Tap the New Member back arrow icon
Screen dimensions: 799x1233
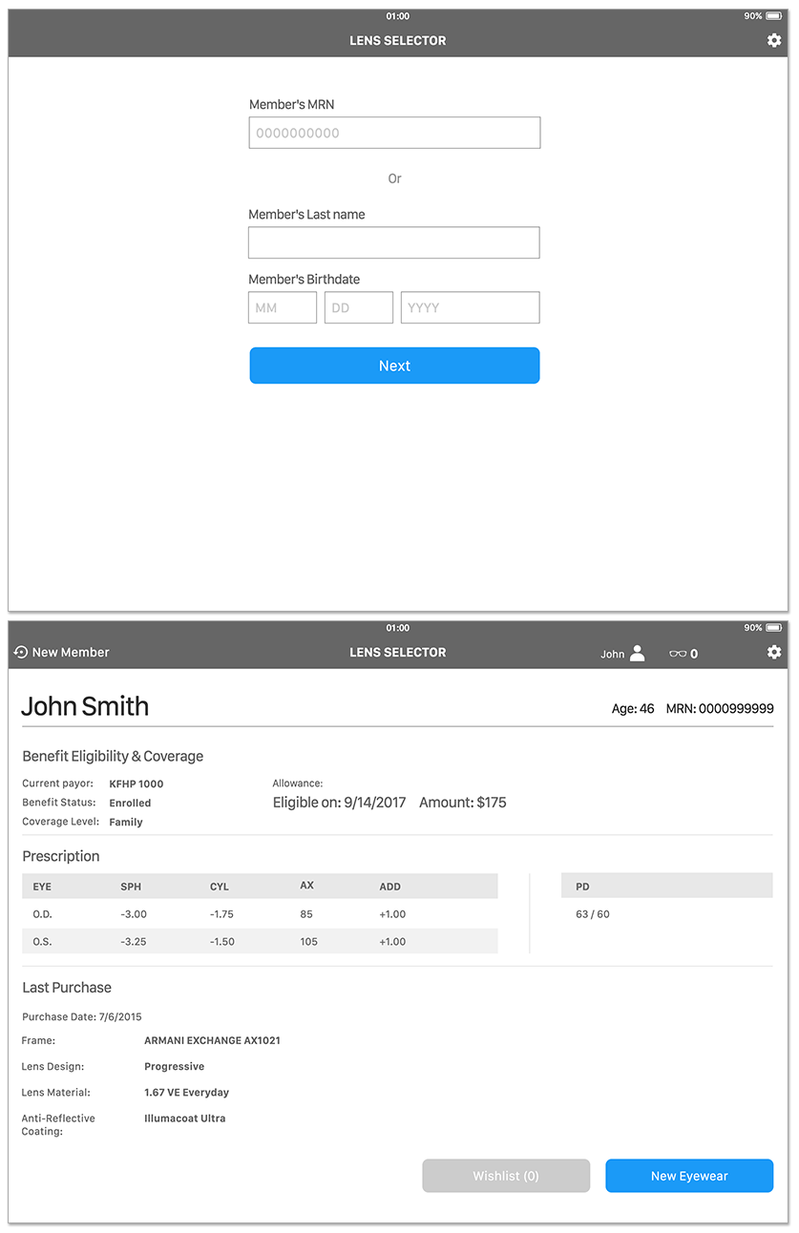(20, 652)
